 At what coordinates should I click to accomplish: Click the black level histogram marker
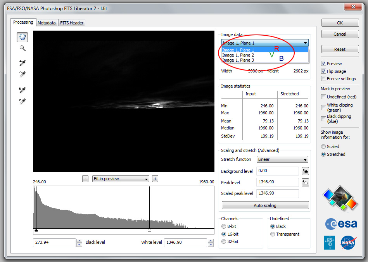pos(36,230)
